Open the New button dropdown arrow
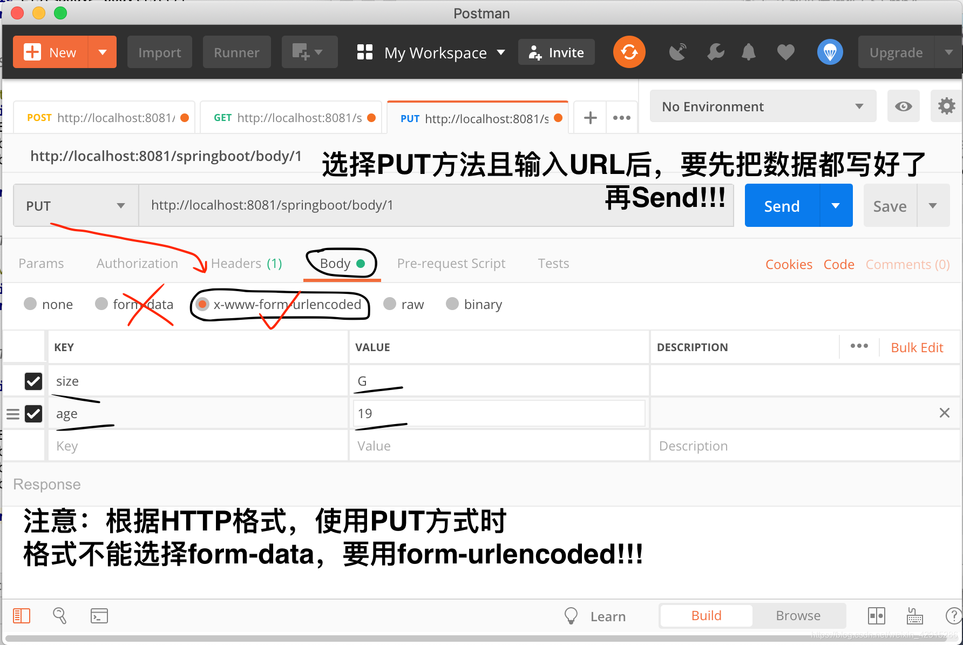 click(103, 52)
